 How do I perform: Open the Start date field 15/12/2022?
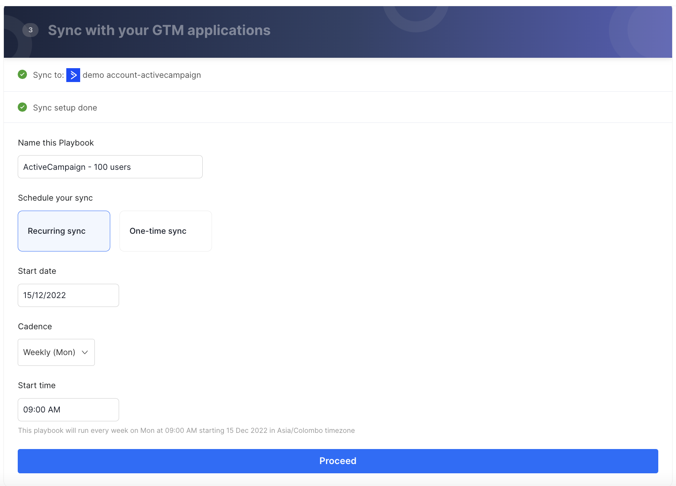(x=68, y=295)
